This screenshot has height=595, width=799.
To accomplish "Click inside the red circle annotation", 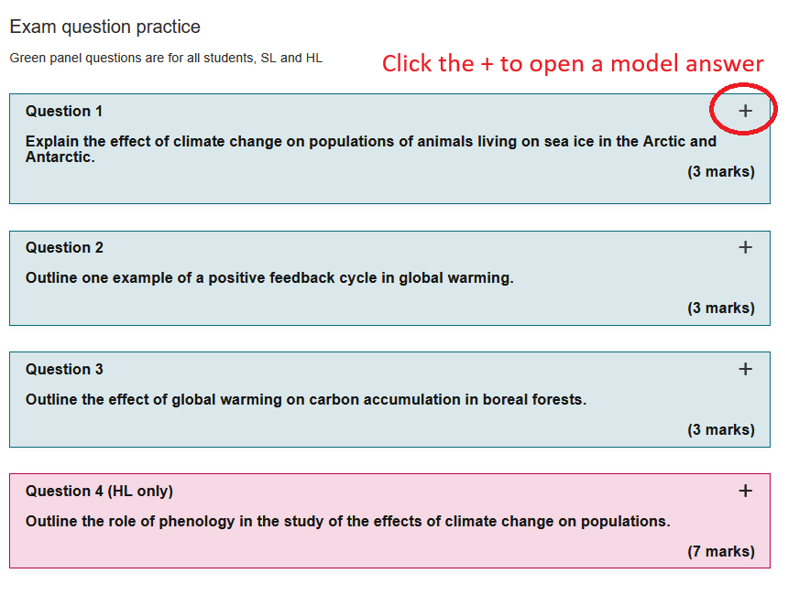I will point(743,109).
